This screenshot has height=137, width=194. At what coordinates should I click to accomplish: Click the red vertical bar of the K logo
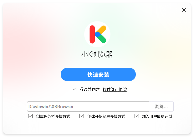click(x=92, y=34)
